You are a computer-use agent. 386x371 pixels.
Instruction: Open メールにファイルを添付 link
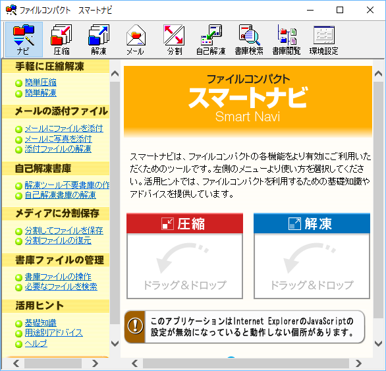tap(64, 128)
